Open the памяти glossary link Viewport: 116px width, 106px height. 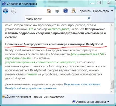coord(31,74)
